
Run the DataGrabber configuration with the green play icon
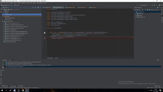(150, 5)
